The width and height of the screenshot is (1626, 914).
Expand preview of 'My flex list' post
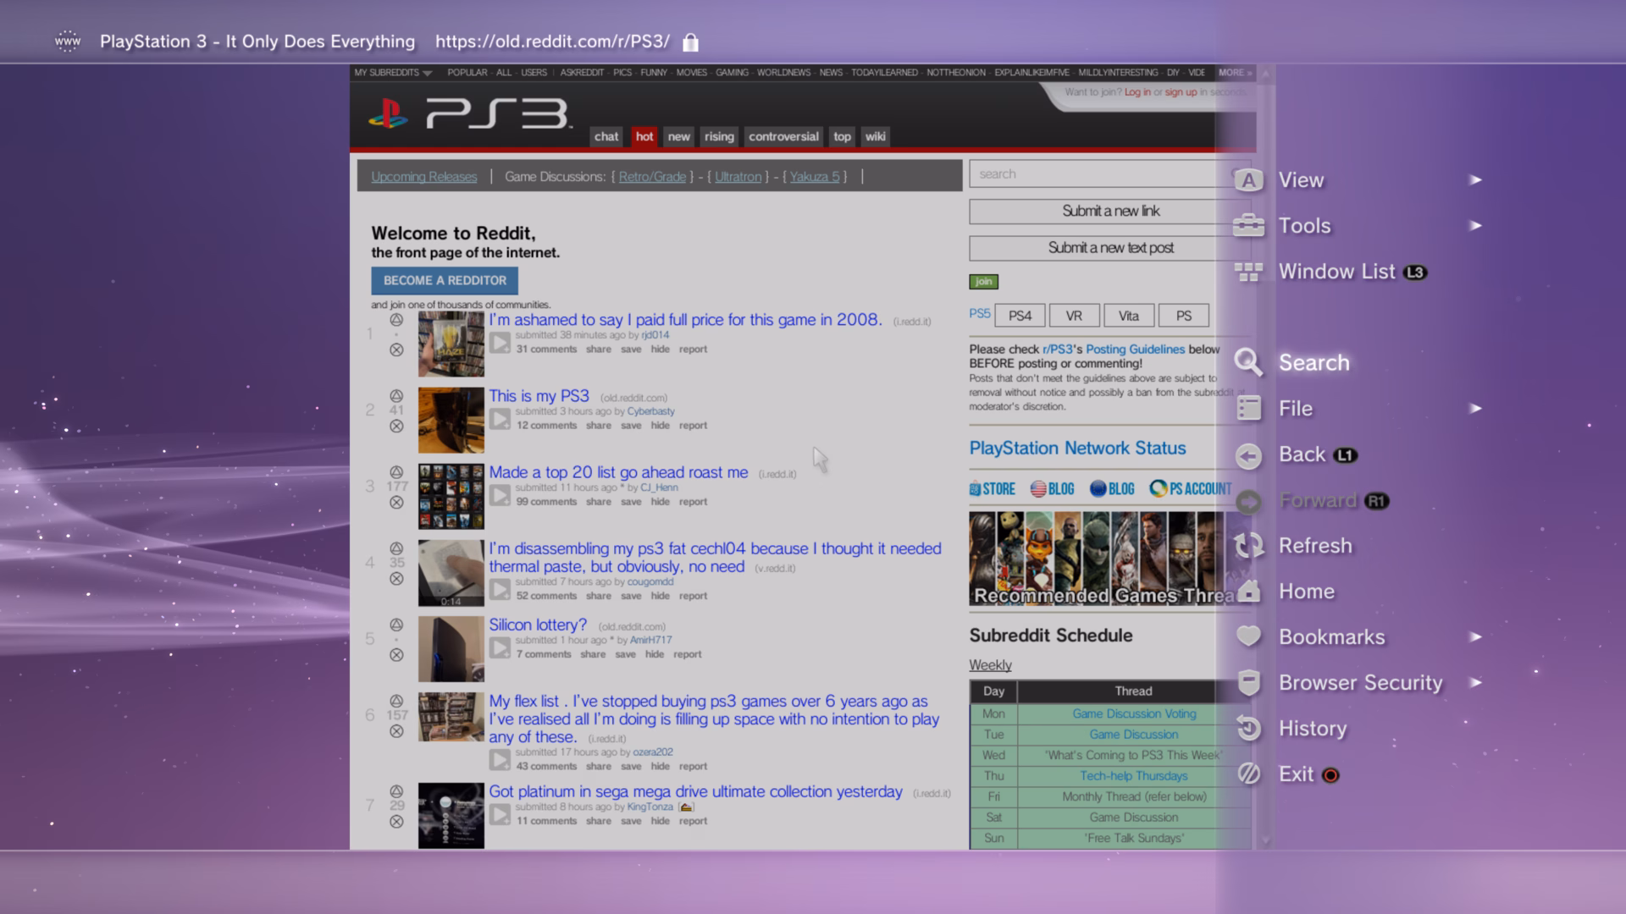500,760
